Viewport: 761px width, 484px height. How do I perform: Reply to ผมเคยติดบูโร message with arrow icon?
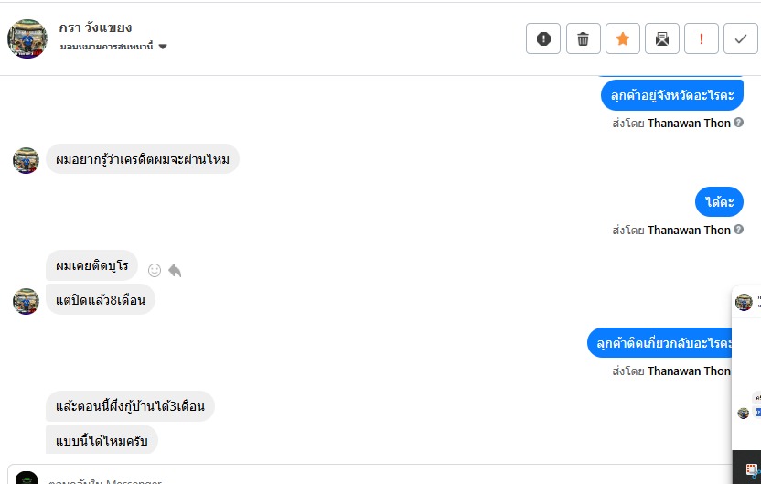(175, 270)
